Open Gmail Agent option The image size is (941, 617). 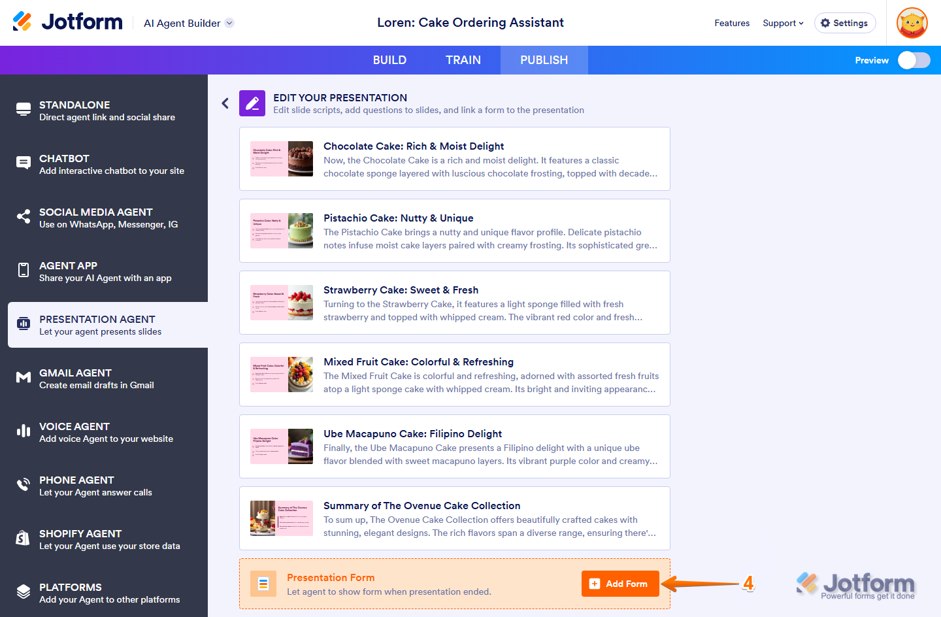click(108, 378)
